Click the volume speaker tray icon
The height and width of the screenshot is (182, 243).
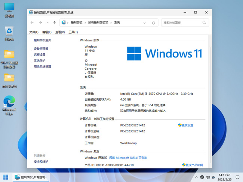(207, 177)
